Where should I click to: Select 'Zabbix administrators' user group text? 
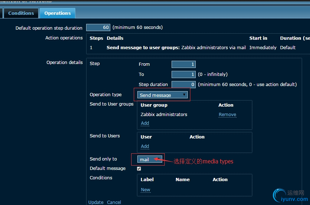(164, 114)
